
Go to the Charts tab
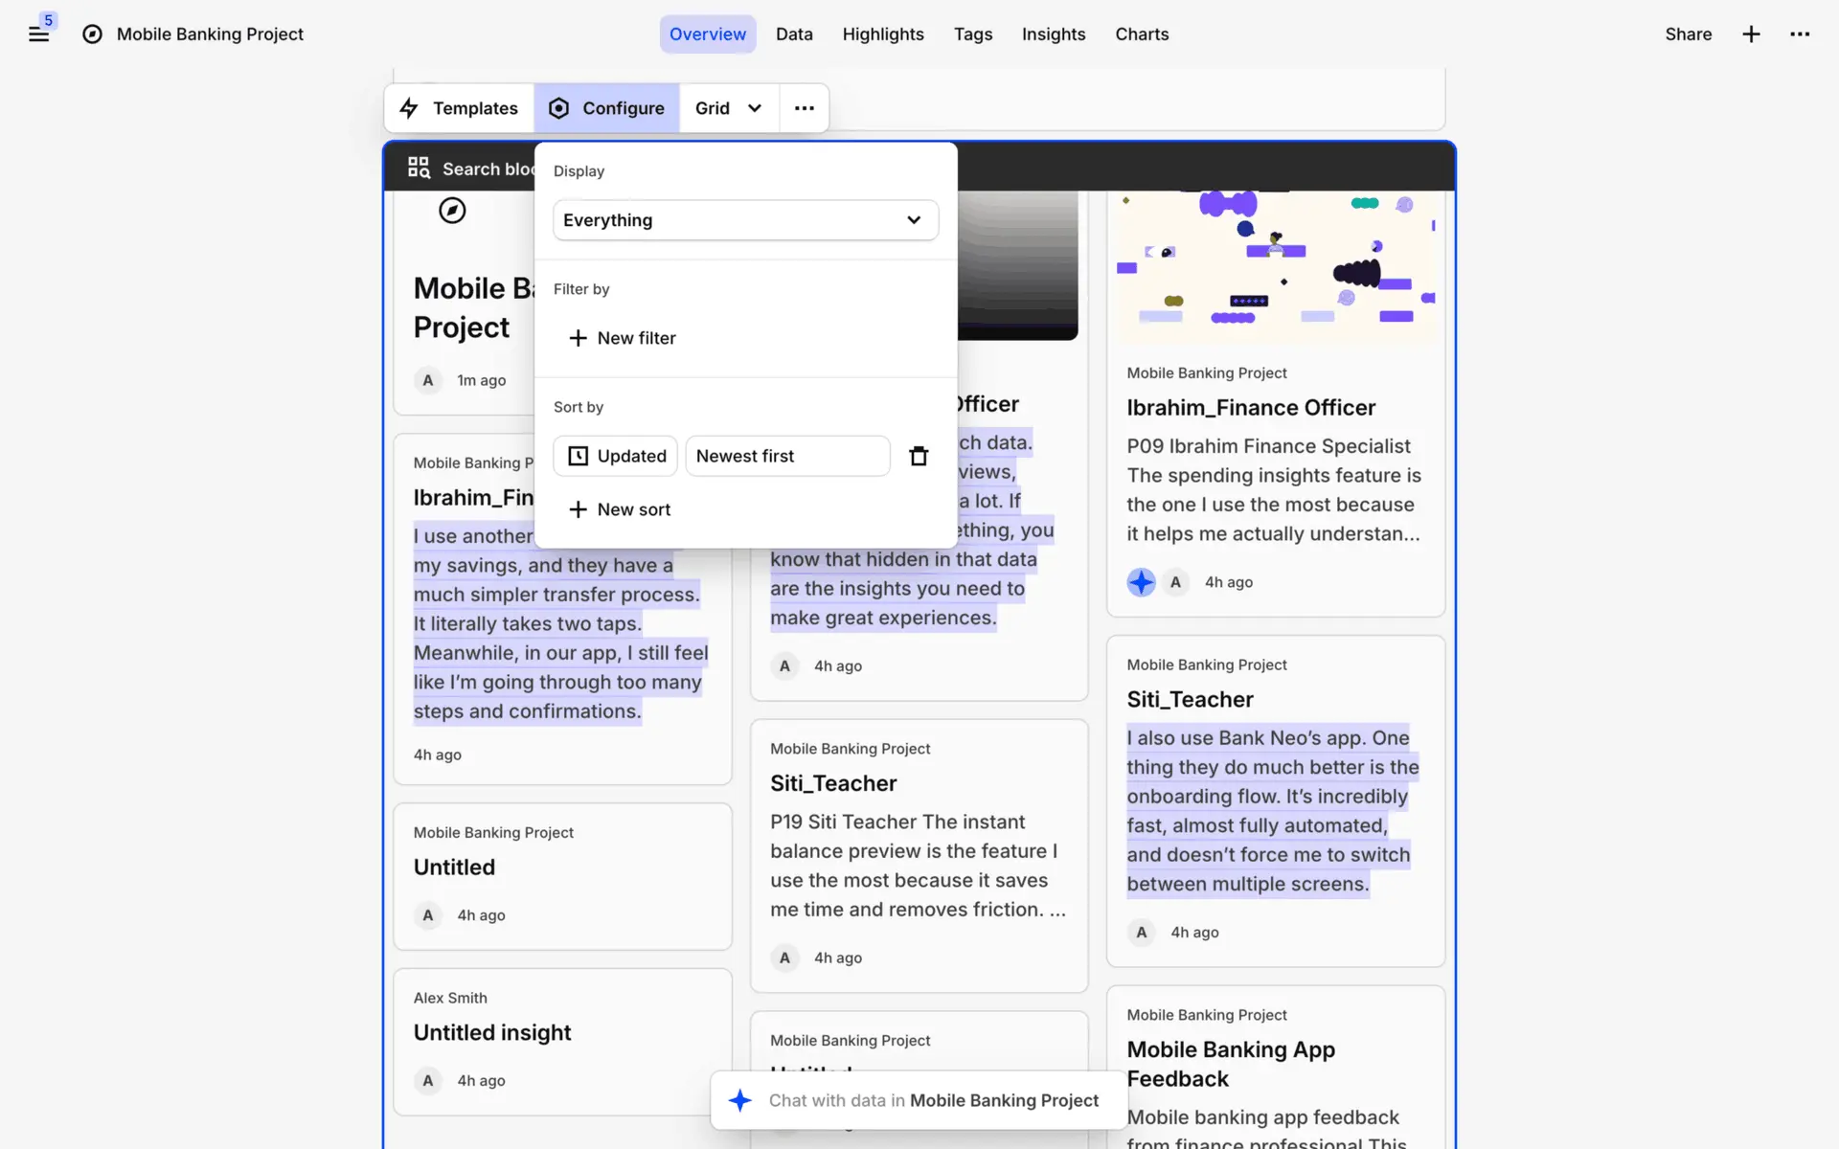pyautogui.click(x=1141, y=34)
